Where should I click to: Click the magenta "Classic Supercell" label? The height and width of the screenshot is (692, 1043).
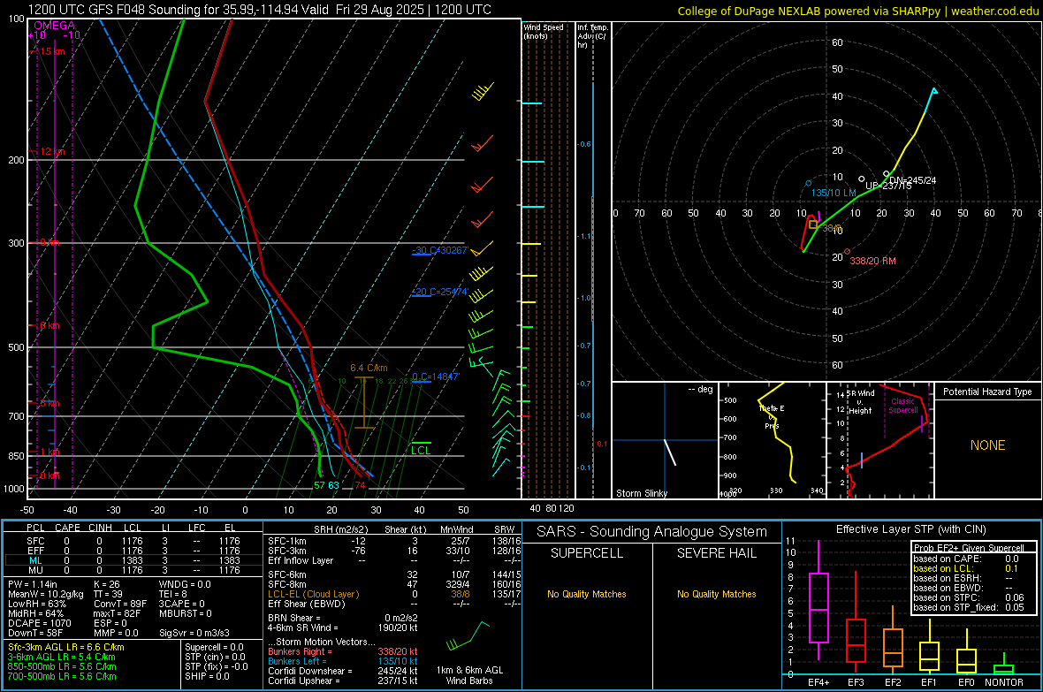pyautogui.click(x=902, y=406)
